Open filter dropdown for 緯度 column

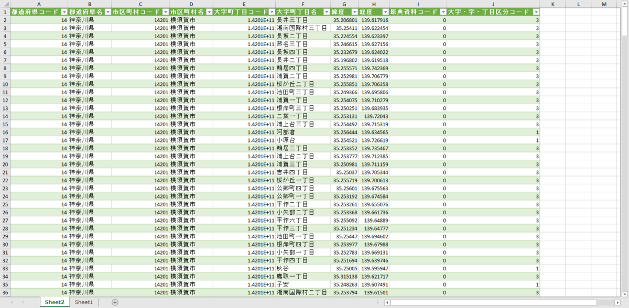pyautogui.click(x=354, y=12)
